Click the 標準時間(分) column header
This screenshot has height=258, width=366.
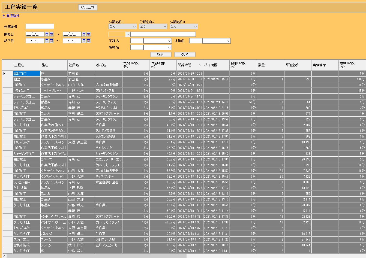coord(352,65)
